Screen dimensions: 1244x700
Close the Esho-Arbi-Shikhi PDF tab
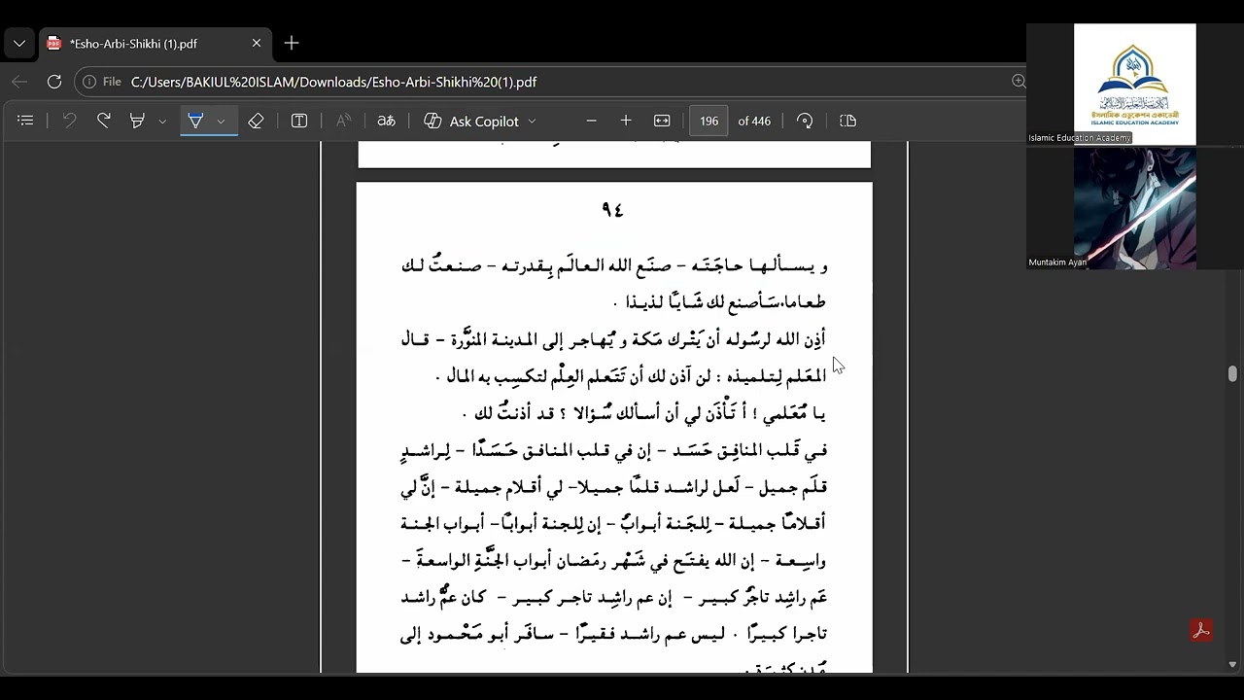[x=257, y=44]
